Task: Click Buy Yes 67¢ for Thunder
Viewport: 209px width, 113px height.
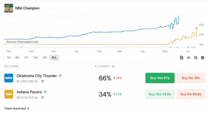Action: pyautogui.click(x=160, y=78)
